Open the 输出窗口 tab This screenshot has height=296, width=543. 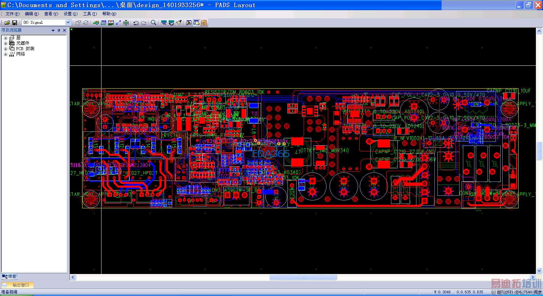click(18, 285)
